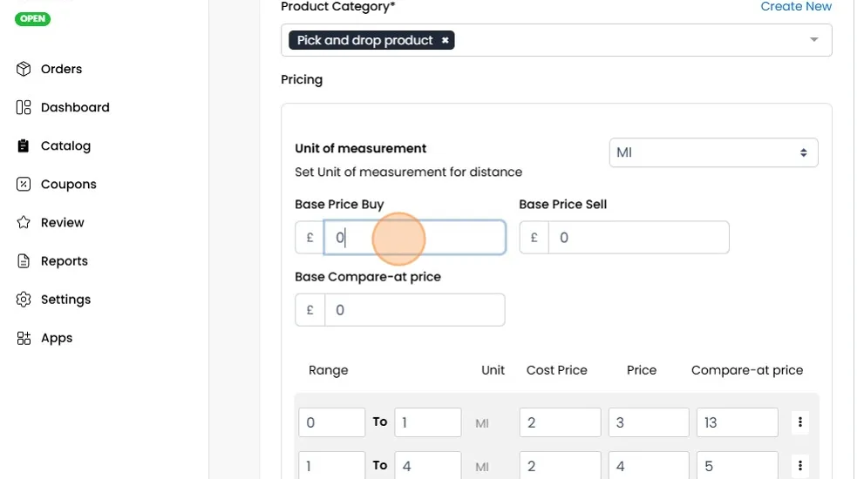Screen dimensions: 857x479
Task: Click the Unit column header
Action: pyautogui.click(x=493, y=370)
